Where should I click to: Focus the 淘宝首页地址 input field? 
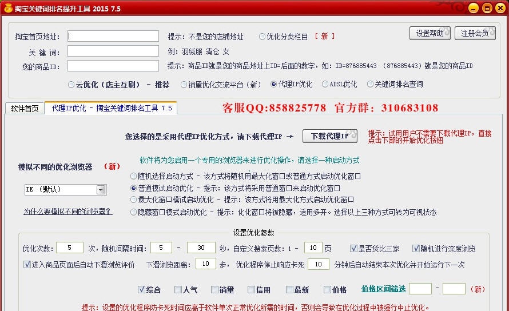(x=113, y=36)
